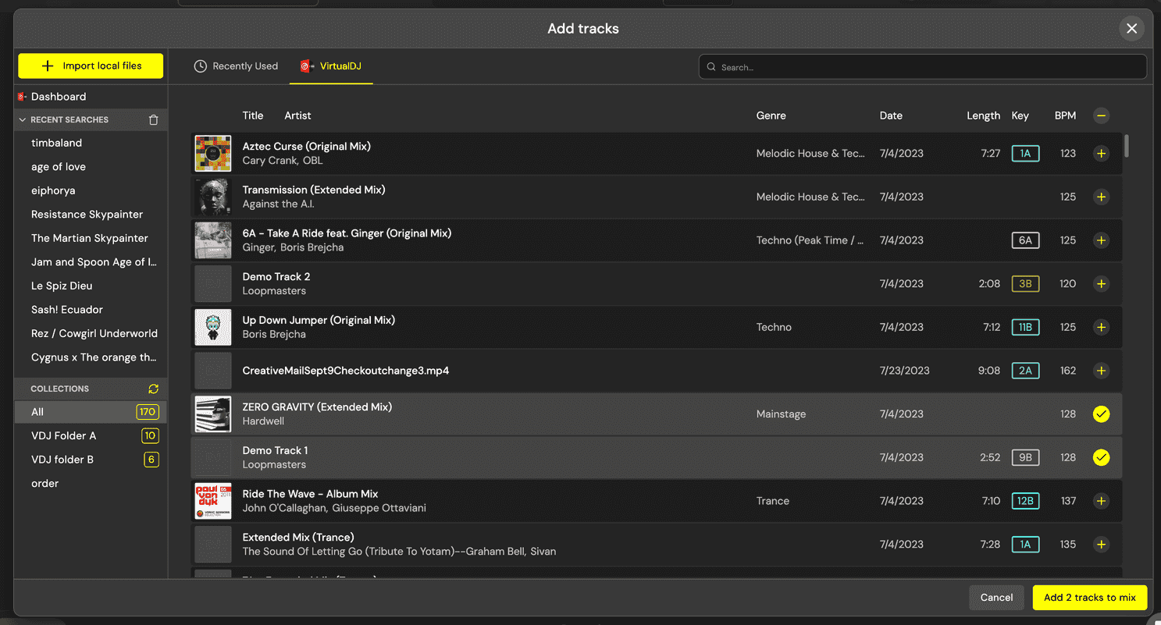Click the refresh icon beside Collections
The height and width of the screenshot is (625, 1161).
[153, 389]
